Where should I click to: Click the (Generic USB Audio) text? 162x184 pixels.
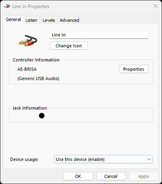pyautogui.click(x=38, y=78)
